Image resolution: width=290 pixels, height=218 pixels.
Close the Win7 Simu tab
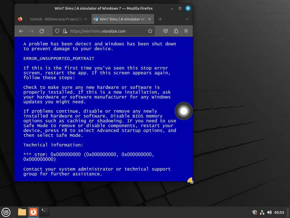click(x=150, y=19)
